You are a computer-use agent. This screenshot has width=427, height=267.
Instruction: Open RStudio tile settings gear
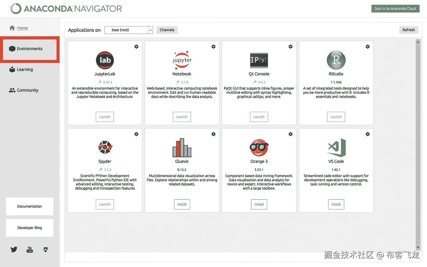368,47
